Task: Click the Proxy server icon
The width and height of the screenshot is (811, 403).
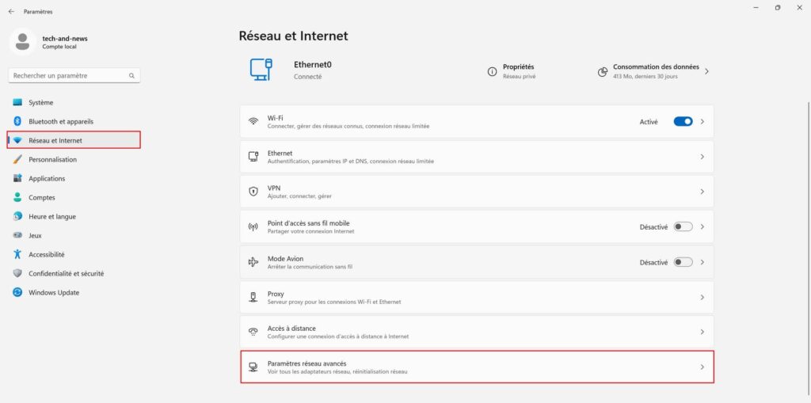Action: coord(253,297)
